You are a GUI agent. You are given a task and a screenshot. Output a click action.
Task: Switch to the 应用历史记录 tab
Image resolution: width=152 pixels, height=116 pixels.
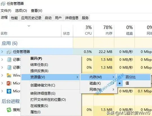(x=31, y=18)
